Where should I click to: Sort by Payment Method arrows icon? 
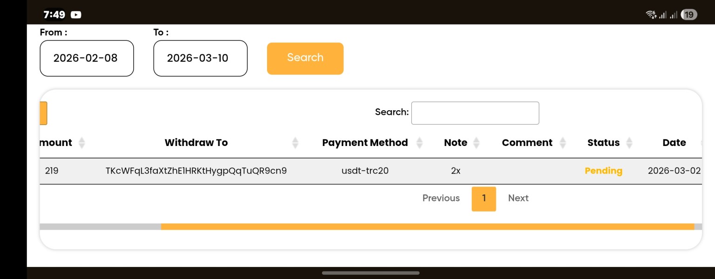click(419, 143)
